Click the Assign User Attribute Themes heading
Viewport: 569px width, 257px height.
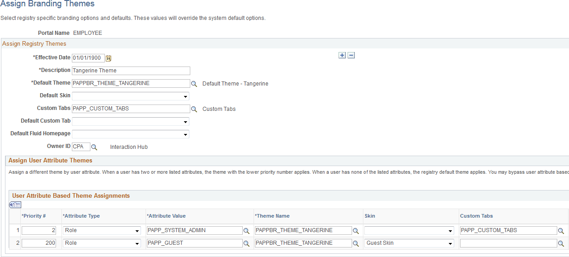point(50,161)
